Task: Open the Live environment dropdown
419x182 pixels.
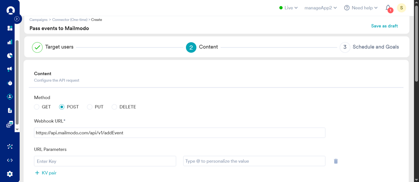Action: pyautogui.click(x=288, y=8)
